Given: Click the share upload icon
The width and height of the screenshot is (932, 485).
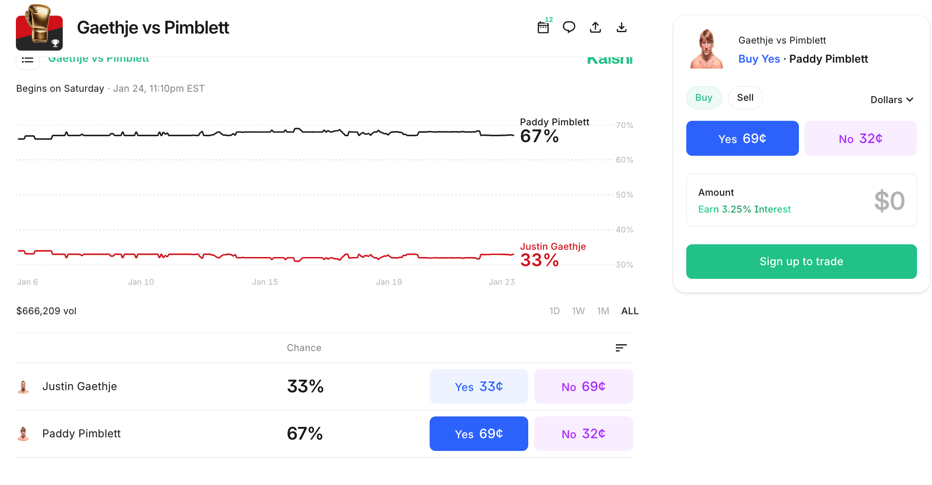Looking at the screenshot, I should [x=595, y=27].
